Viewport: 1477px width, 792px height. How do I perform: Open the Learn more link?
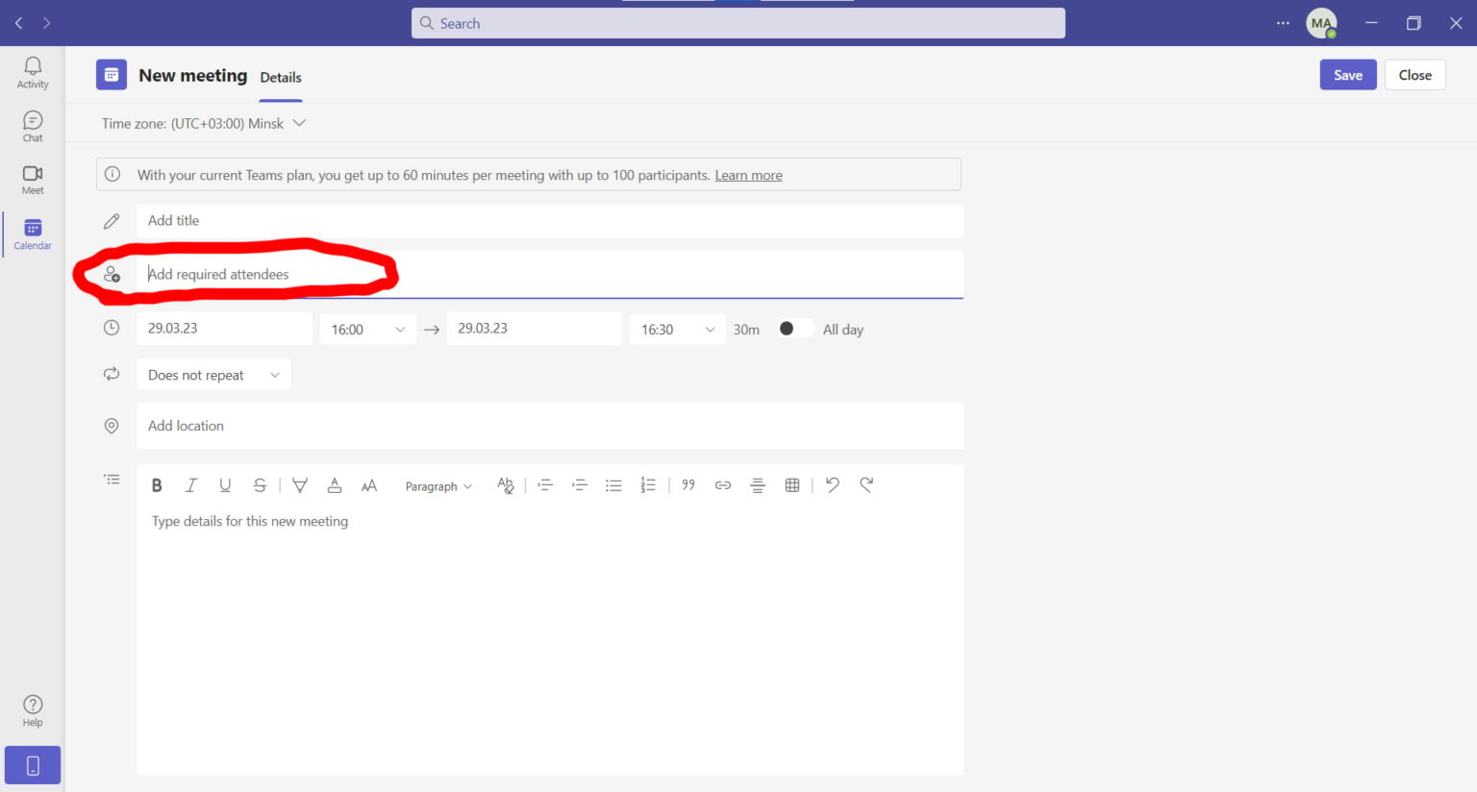pos(748,175)
